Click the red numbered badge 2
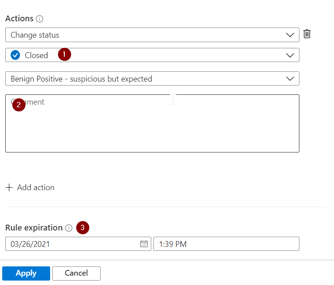Screen dimensions: 334x285 [x=19, y=105]
